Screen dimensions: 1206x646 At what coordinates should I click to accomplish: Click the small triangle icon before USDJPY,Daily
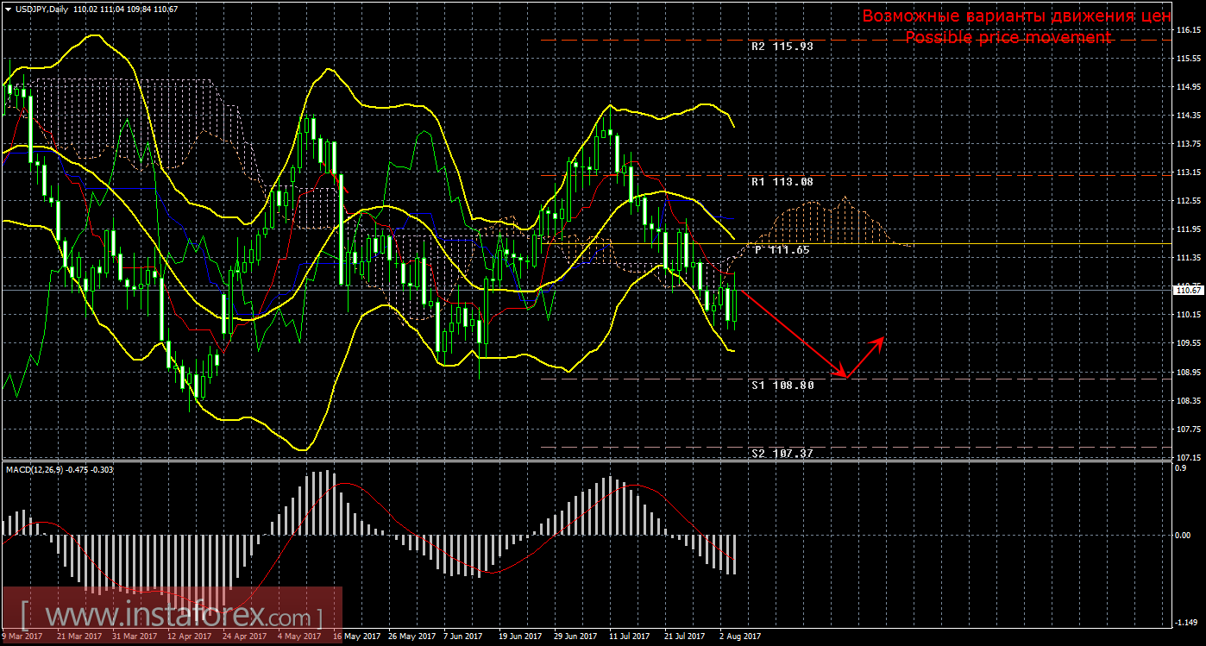[x=8, y=9]
